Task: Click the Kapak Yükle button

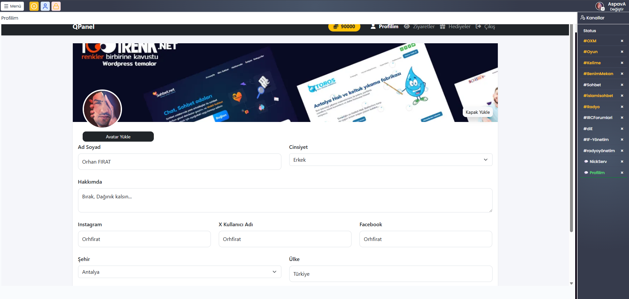Action: click(477, 112)
